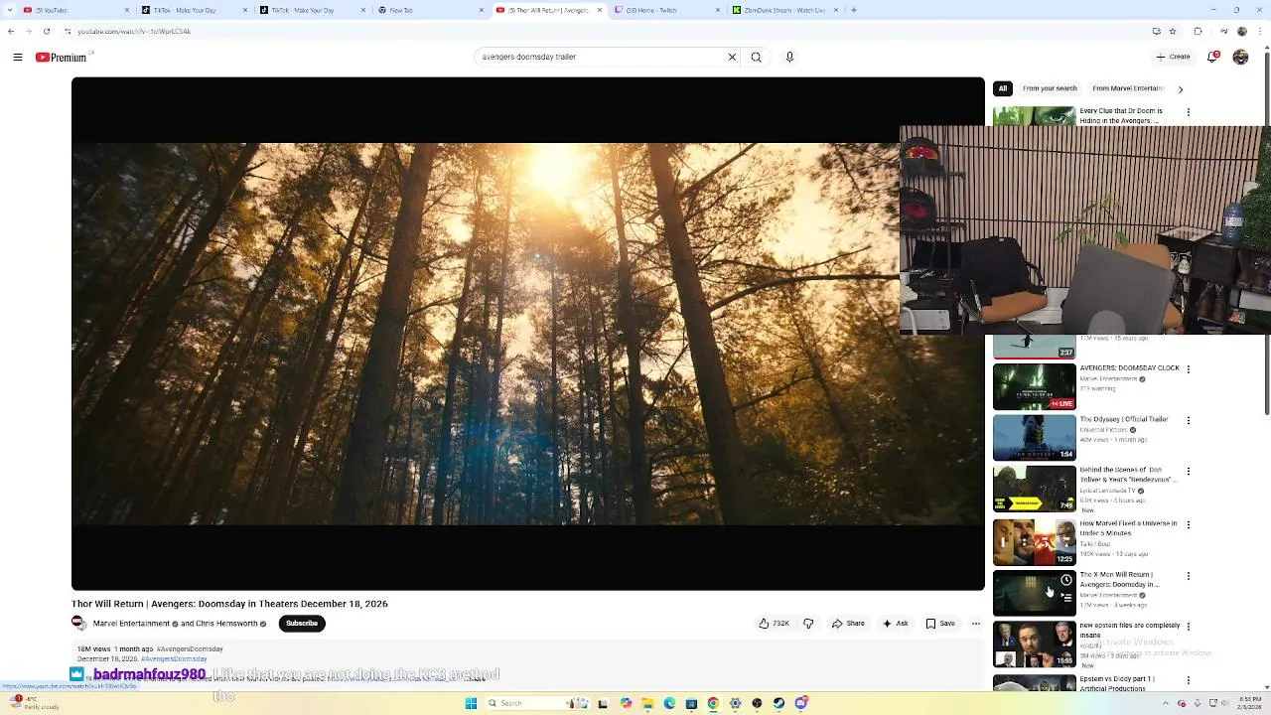This screenshot has width=1271, height=715.
Task: Start voice search with the microphone
Action: [789, 58]
